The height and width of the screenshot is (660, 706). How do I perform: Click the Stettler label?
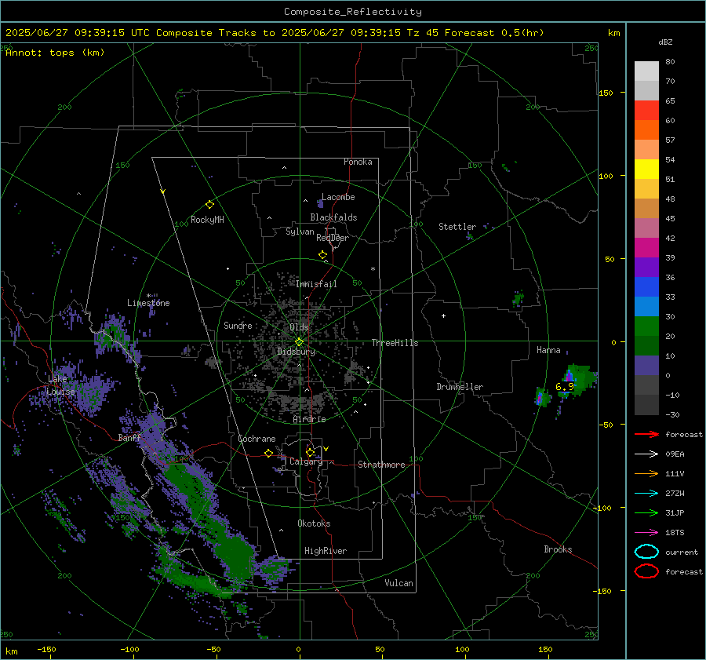tap(457, 227)
